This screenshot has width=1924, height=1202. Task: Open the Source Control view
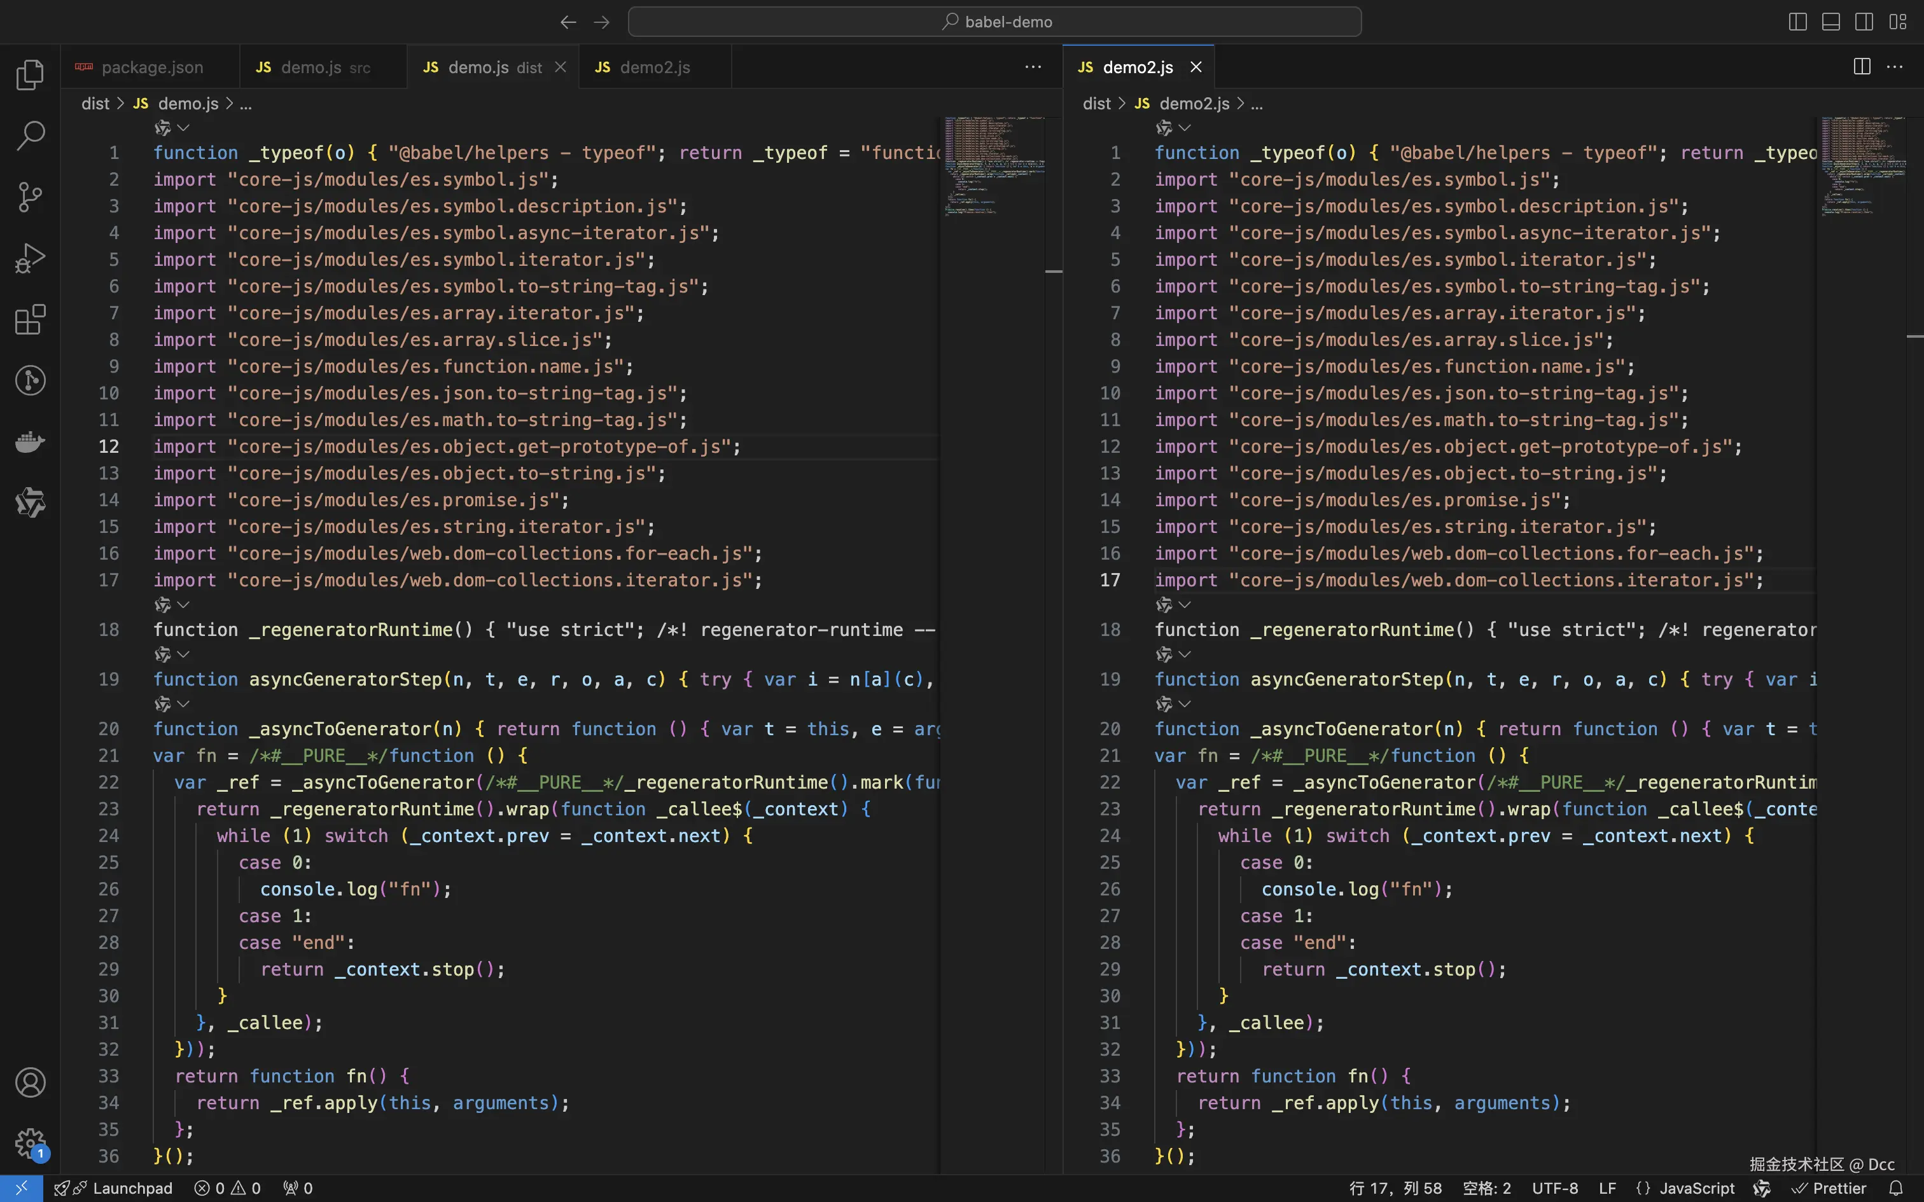(x=30, y=197)
